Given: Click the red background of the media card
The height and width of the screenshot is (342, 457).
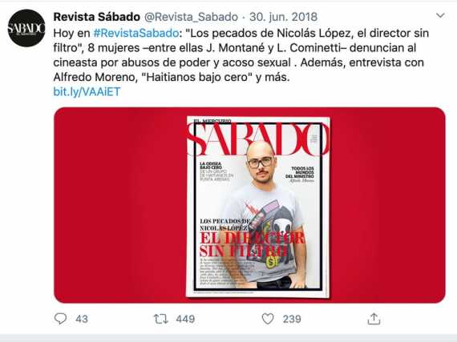Looking at the screenshot, I should [116, 205].
